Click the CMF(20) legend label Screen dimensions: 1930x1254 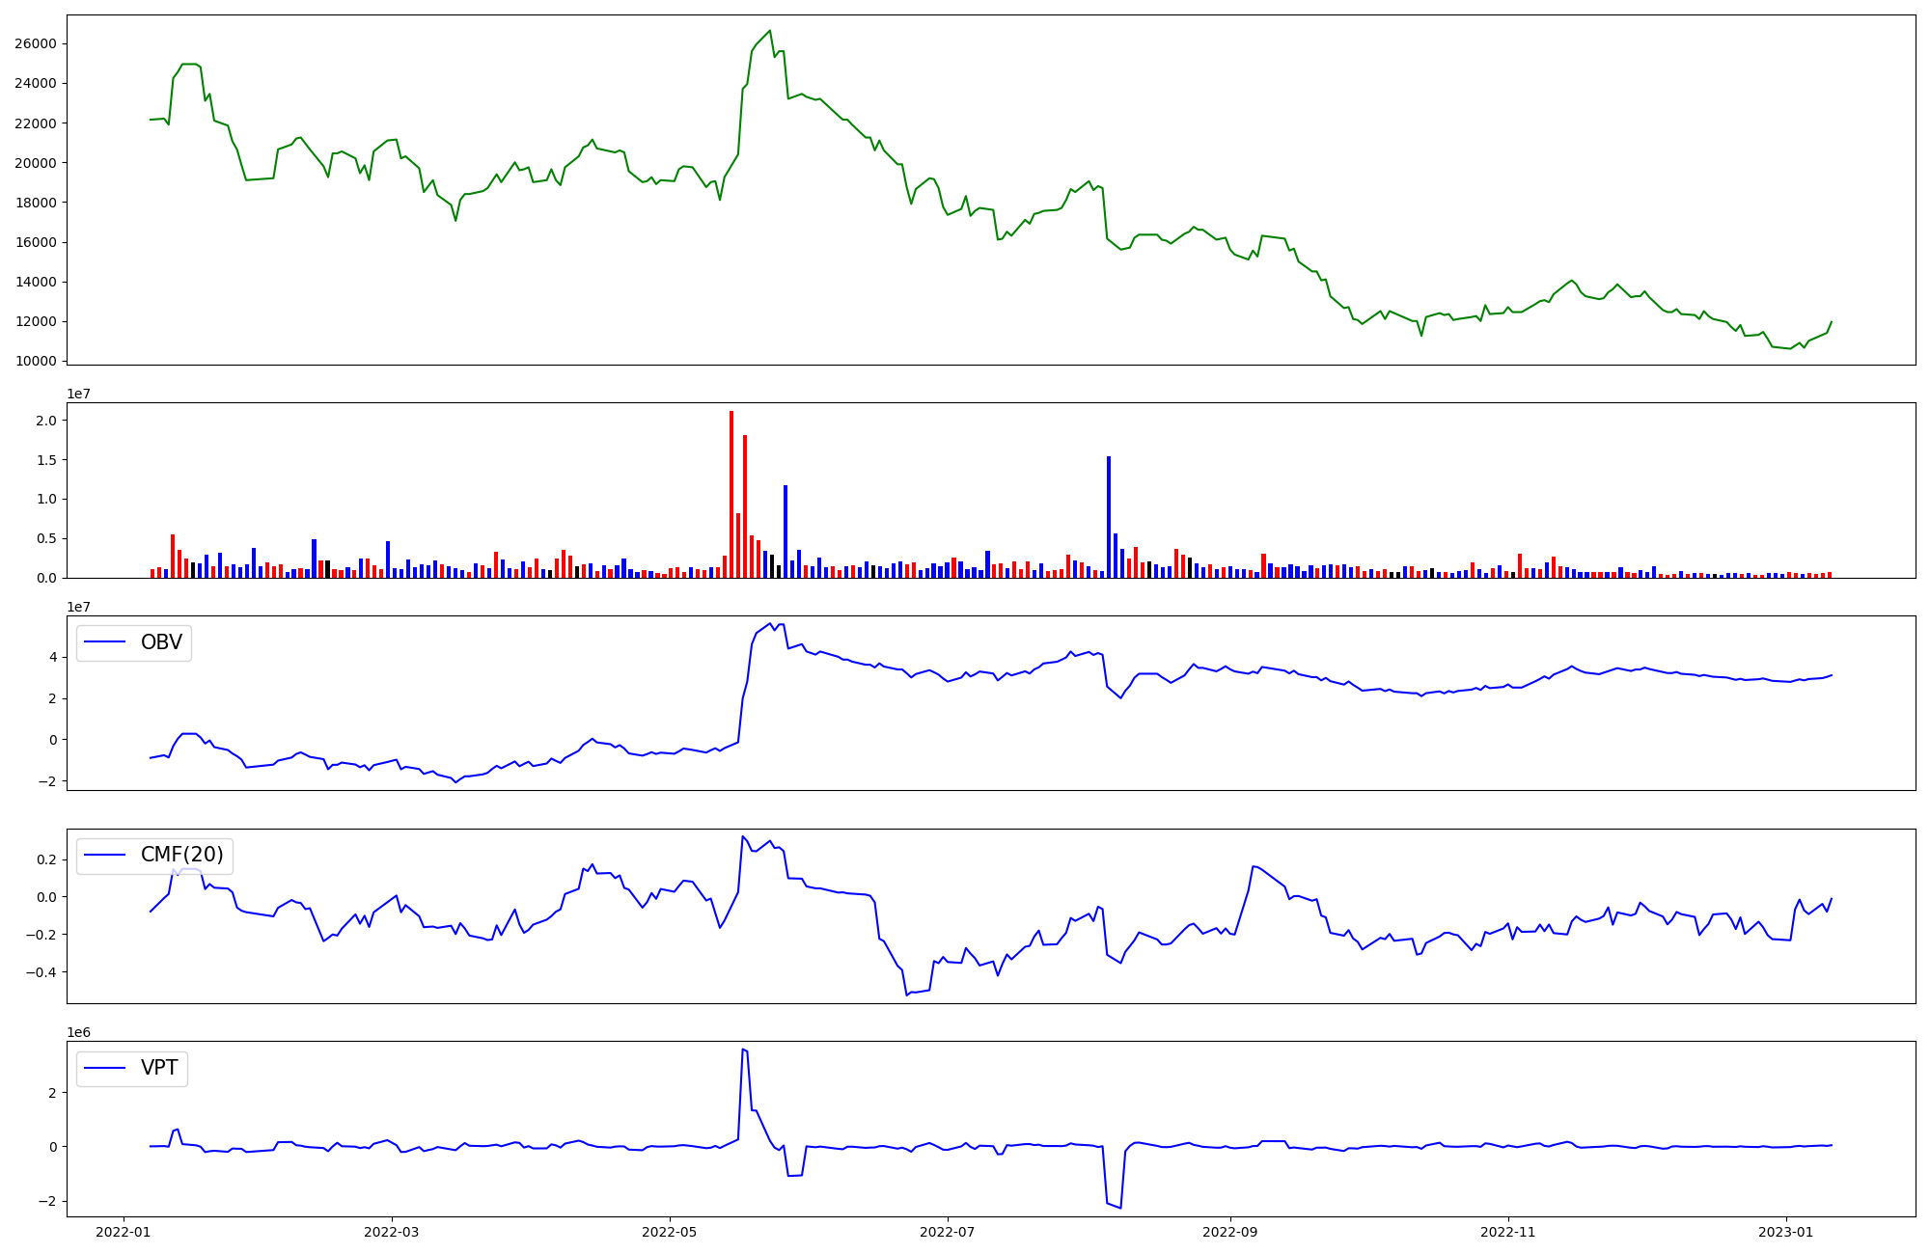[x=181, y=856]
